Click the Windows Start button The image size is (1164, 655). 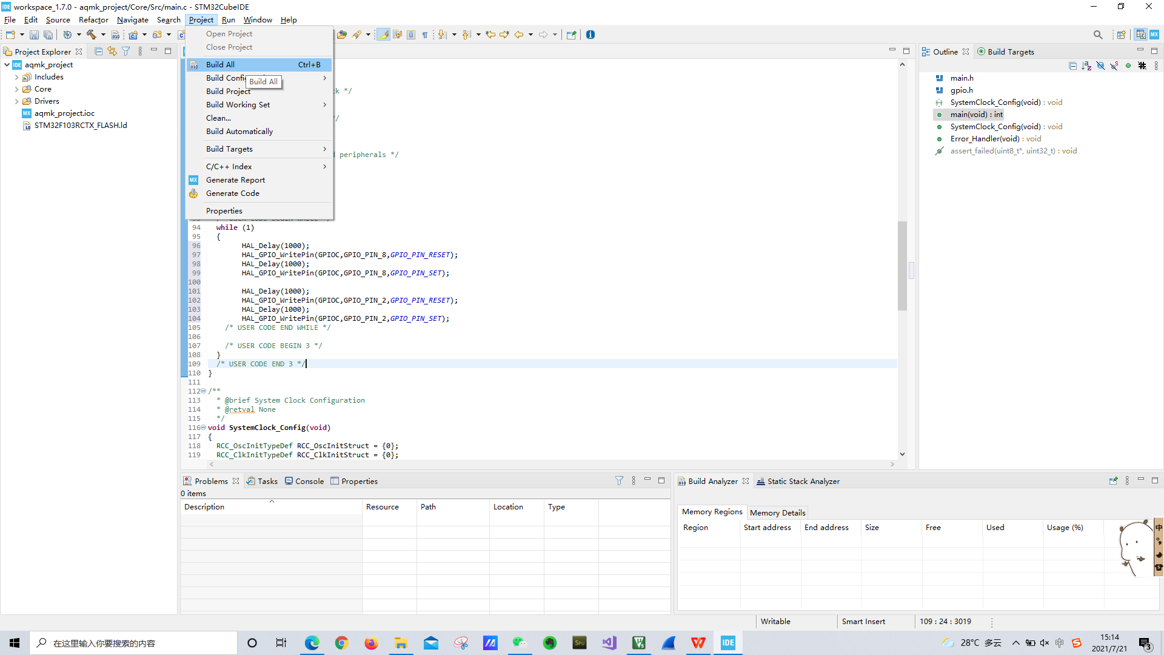click(15, 643)
